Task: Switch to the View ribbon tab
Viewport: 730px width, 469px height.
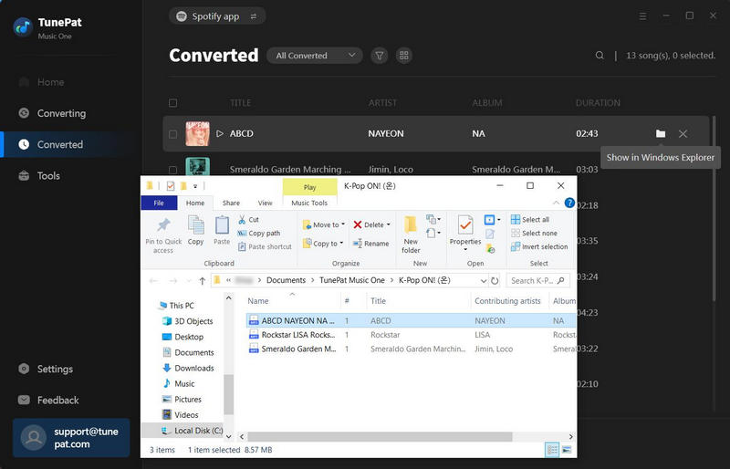Action: click(x=265, y=203)
